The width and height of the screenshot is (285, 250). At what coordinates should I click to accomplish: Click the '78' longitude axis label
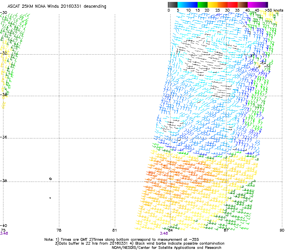click(x=59, y=230)
